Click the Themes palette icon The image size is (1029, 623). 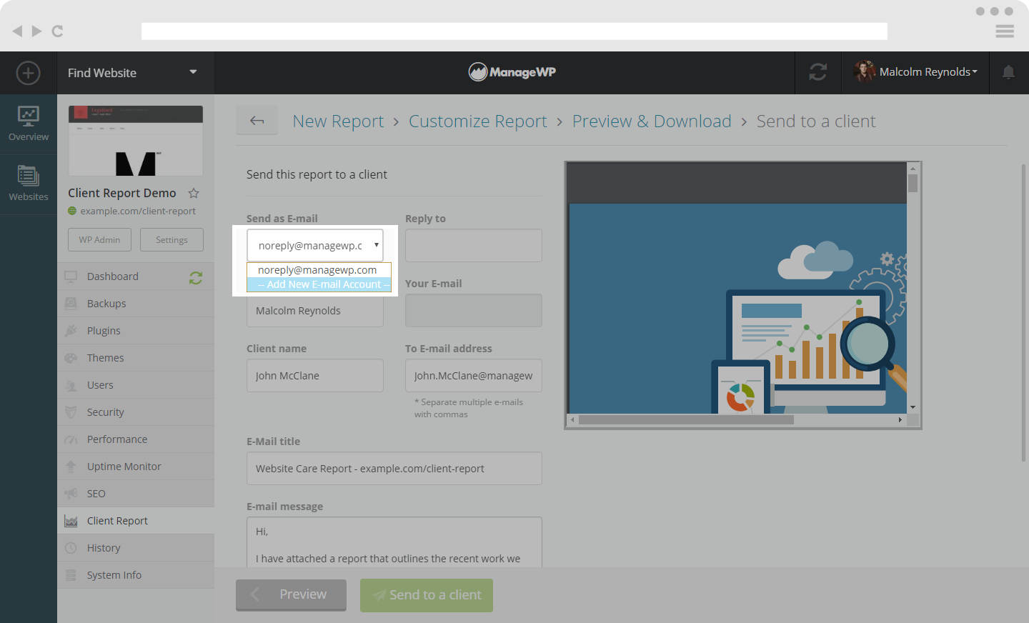71,358
